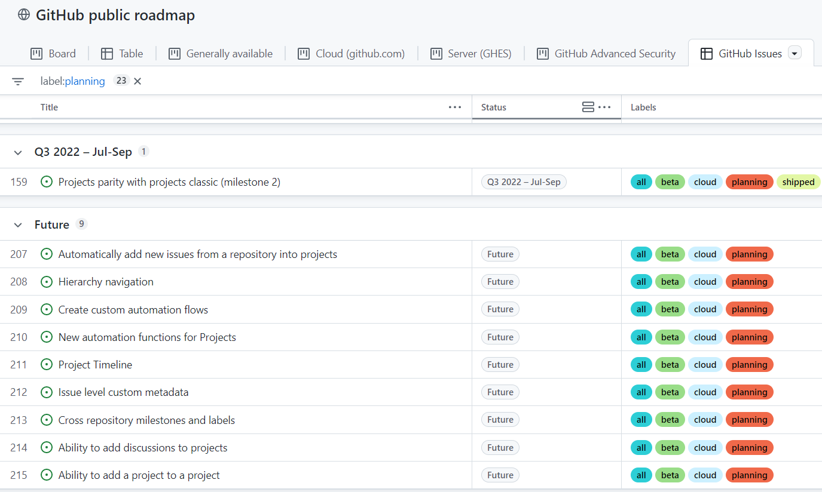The width and height of the screenshot is (822, 492).
Task: Open the Title column three-dot menu
Action: pos(455,107)
